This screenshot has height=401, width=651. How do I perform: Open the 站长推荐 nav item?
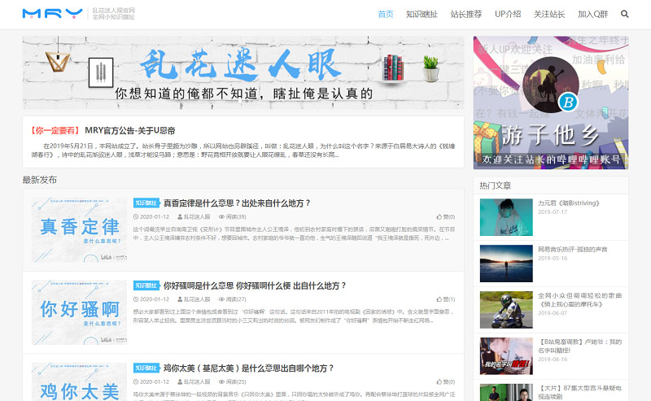[x=466, y=14]
